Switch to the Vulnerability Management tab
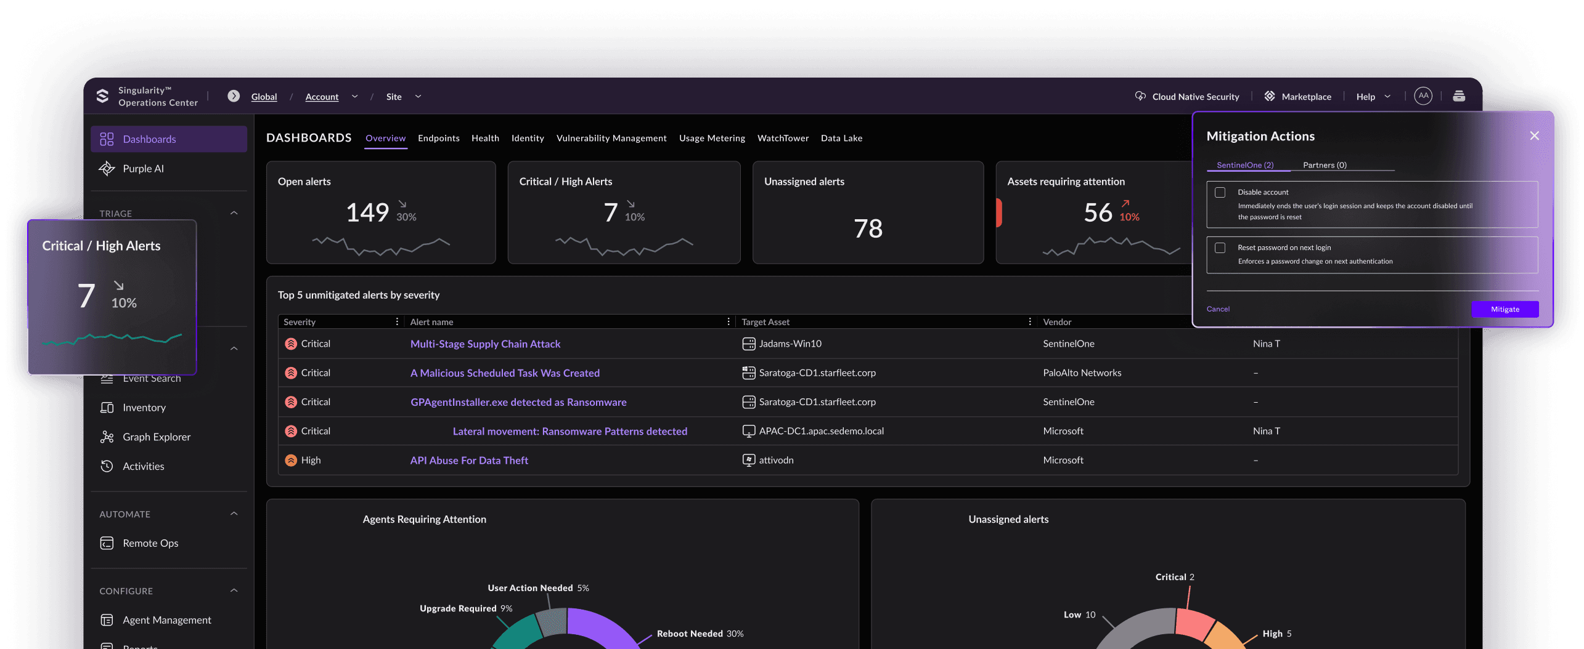 coord(611,138)
